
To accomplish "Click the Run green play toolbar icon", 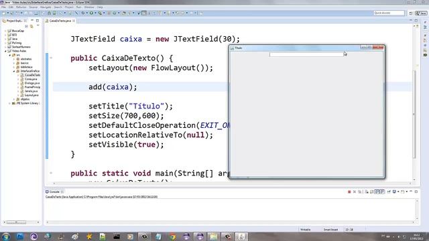I will [x=91, y=13].
